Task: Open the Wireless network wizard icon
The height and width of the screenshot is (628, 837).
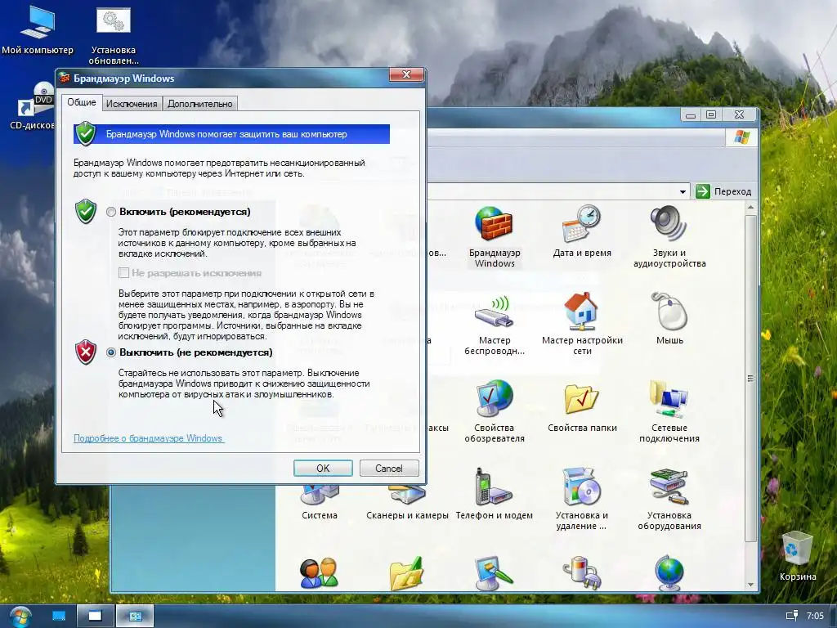Action: pyautogui.click(x=495, y=325)
